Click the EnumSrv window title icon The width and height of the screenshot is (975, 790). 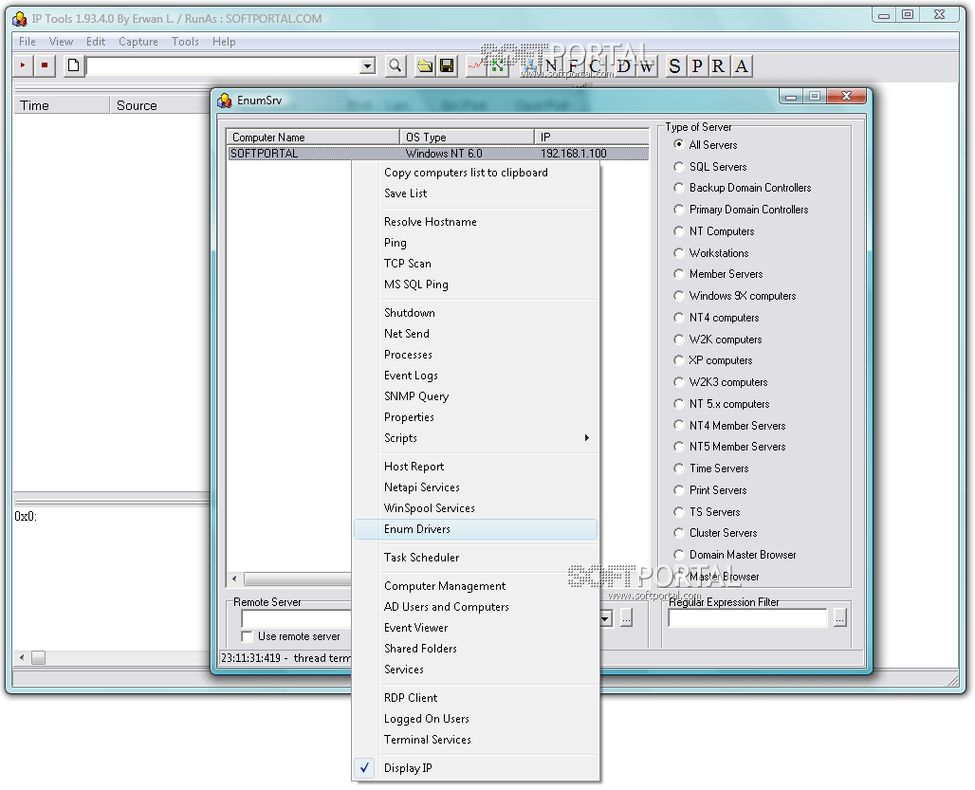(225, 101)
